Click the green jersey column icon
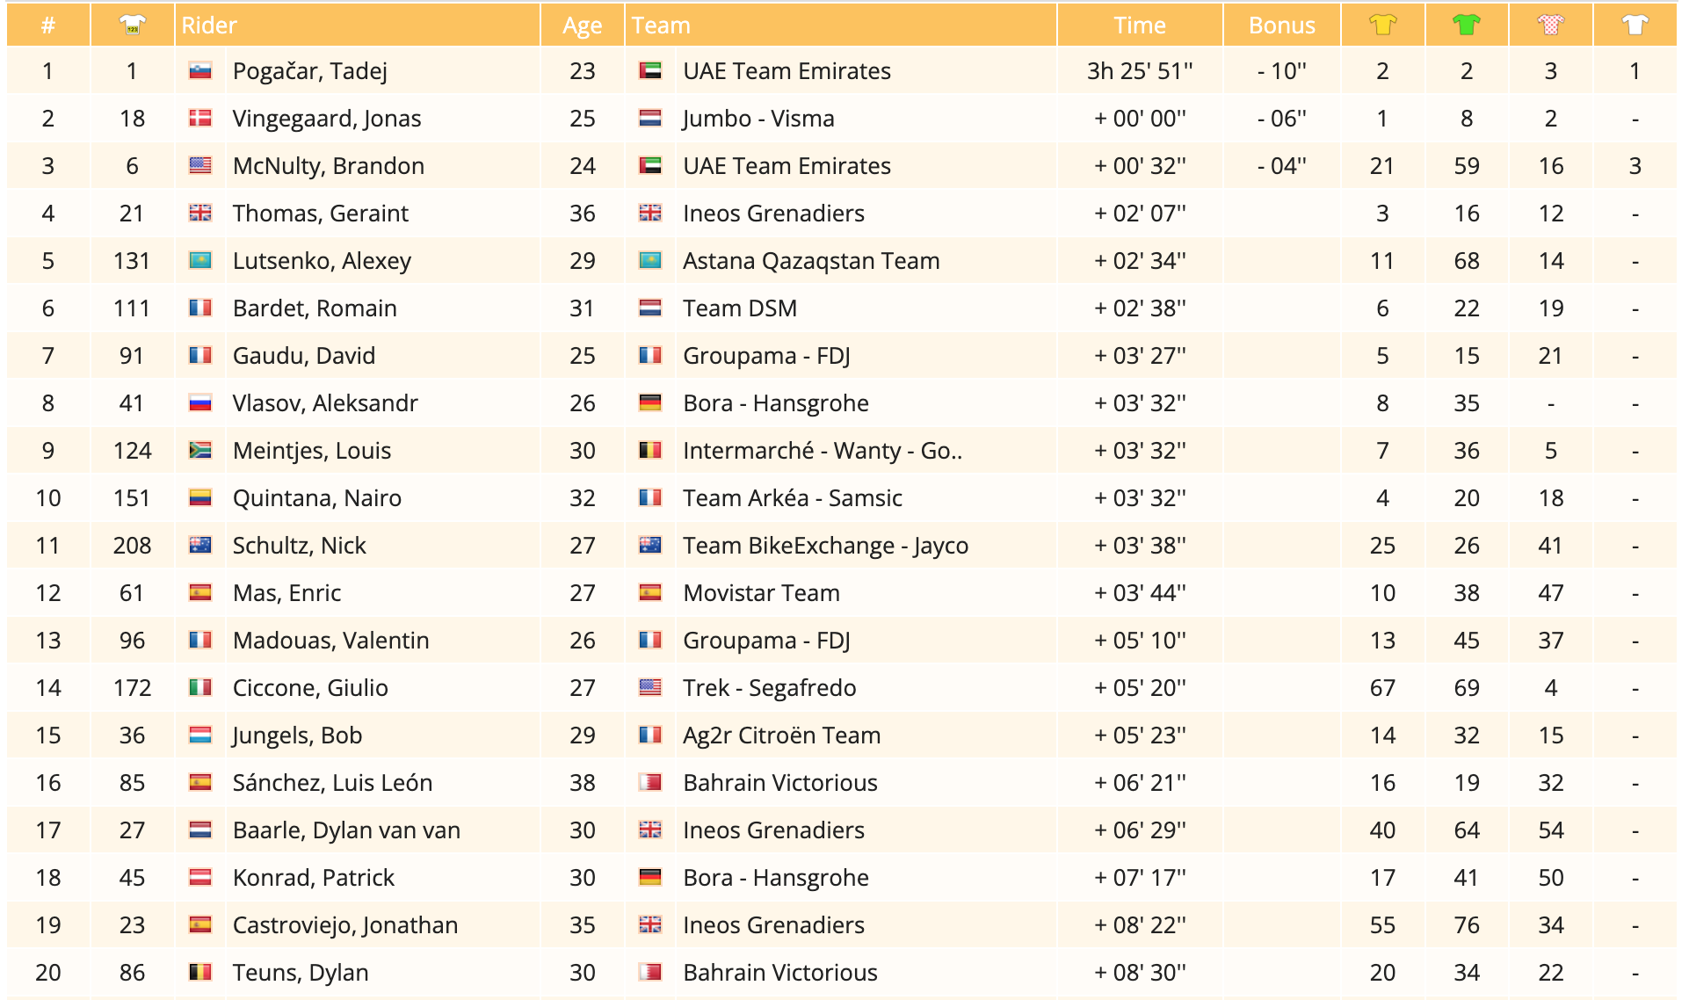1689x1000 pixels. tap(1466, 25)
